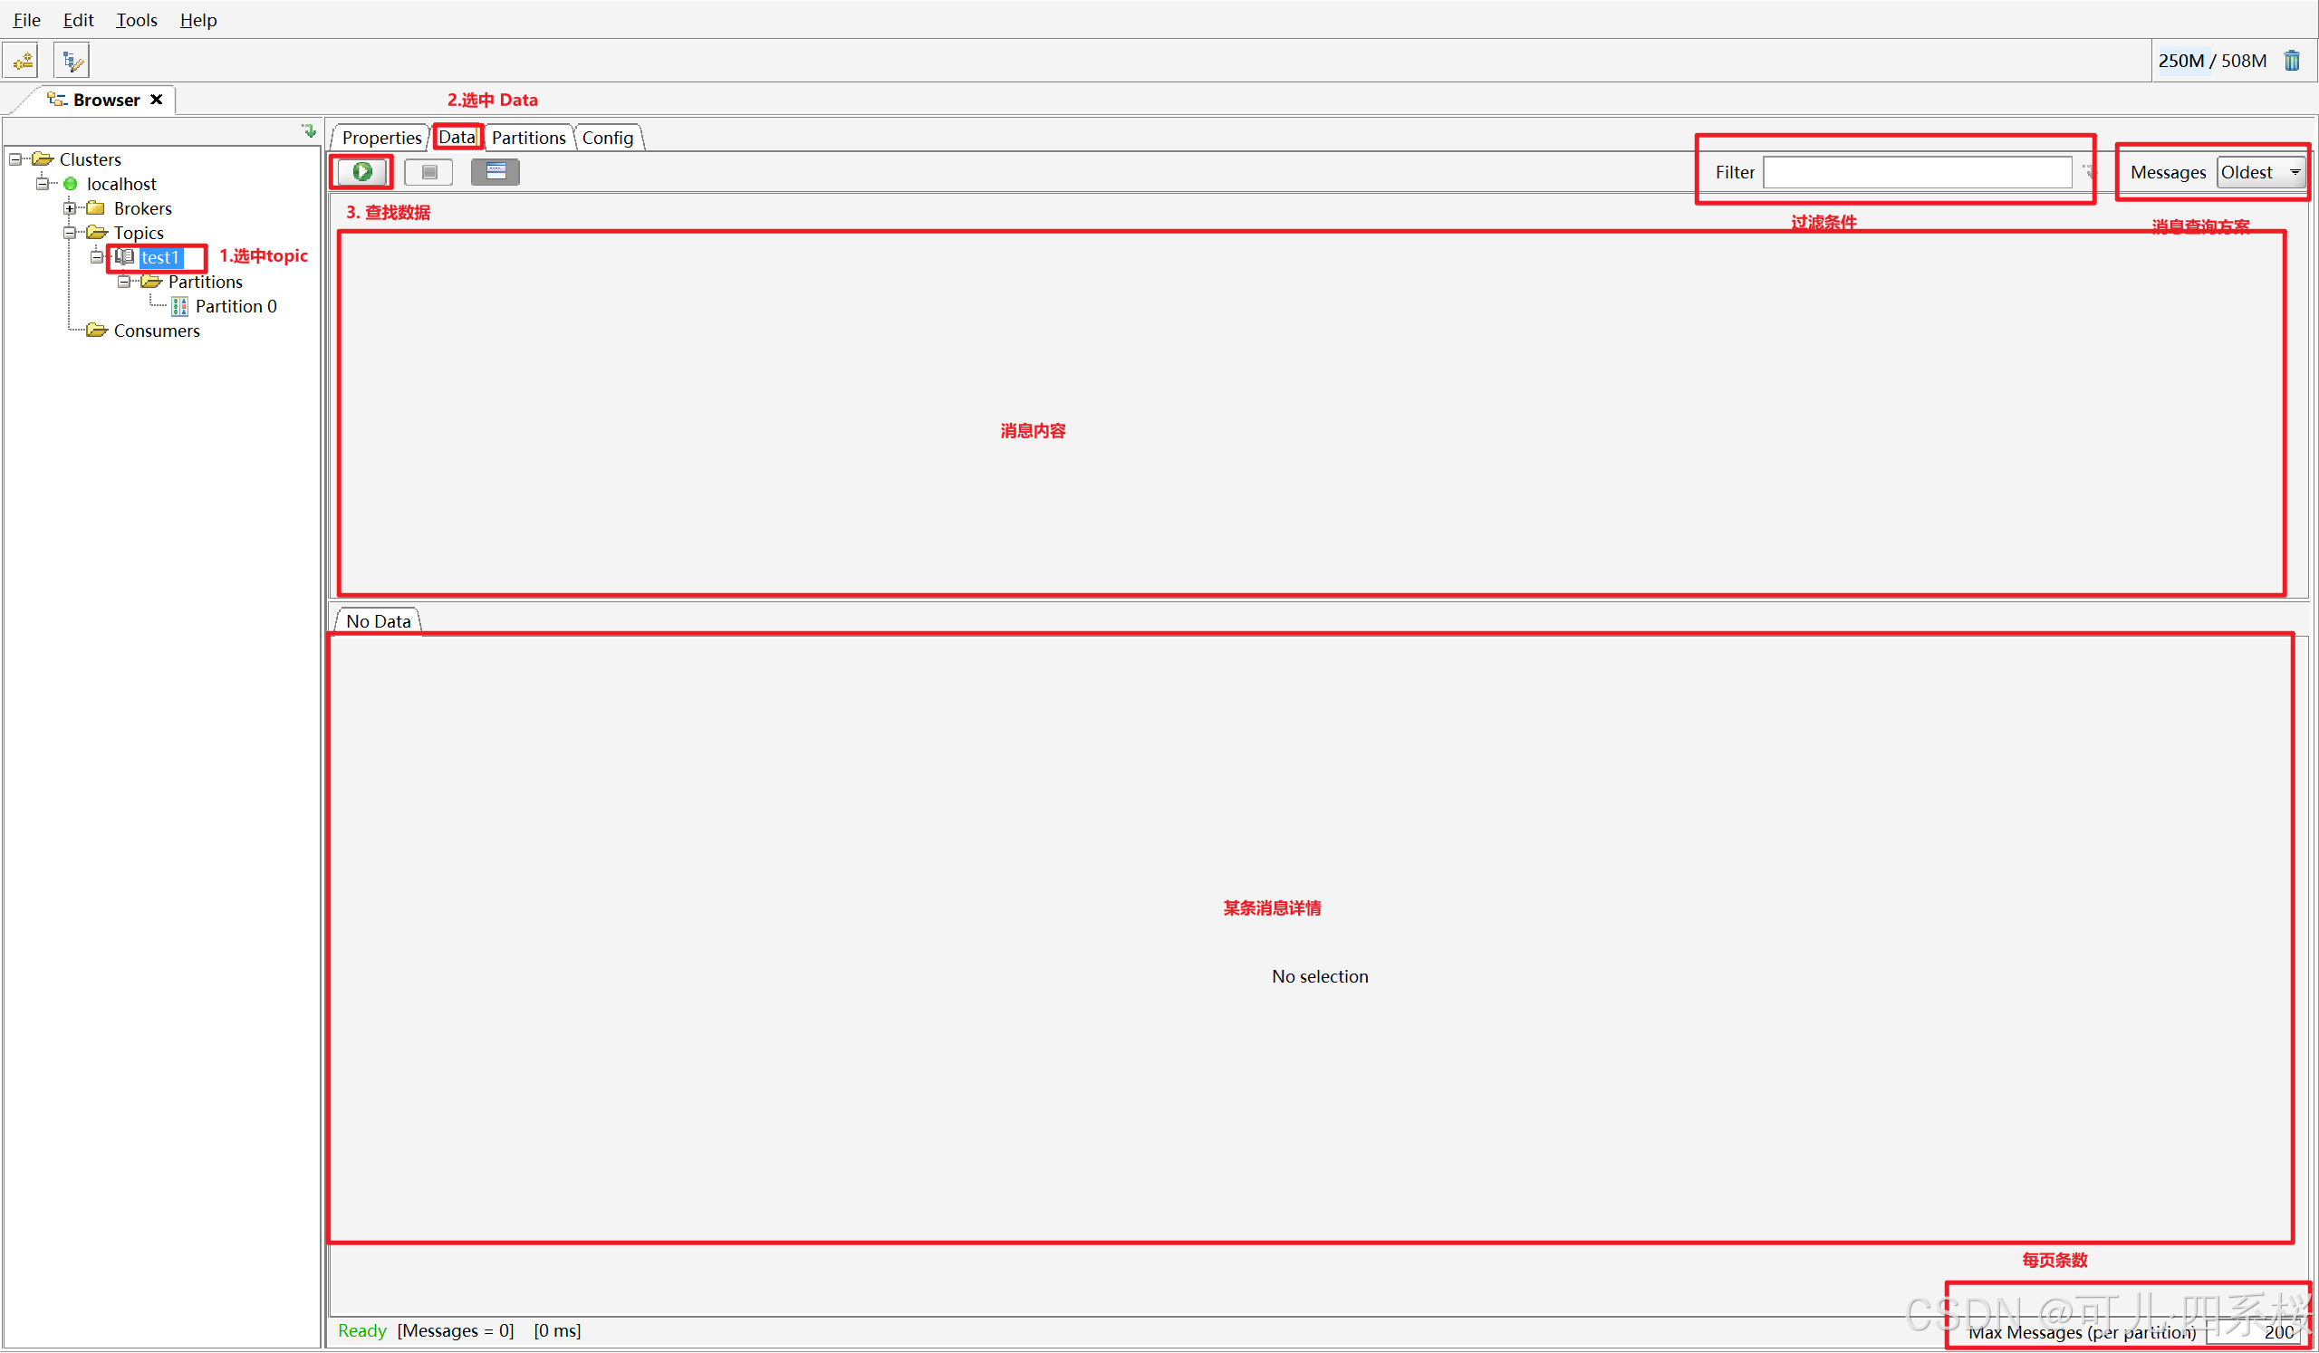Collapse the Topics folder
This screenshot has width=2319, height=1353.
coord(70,233)
